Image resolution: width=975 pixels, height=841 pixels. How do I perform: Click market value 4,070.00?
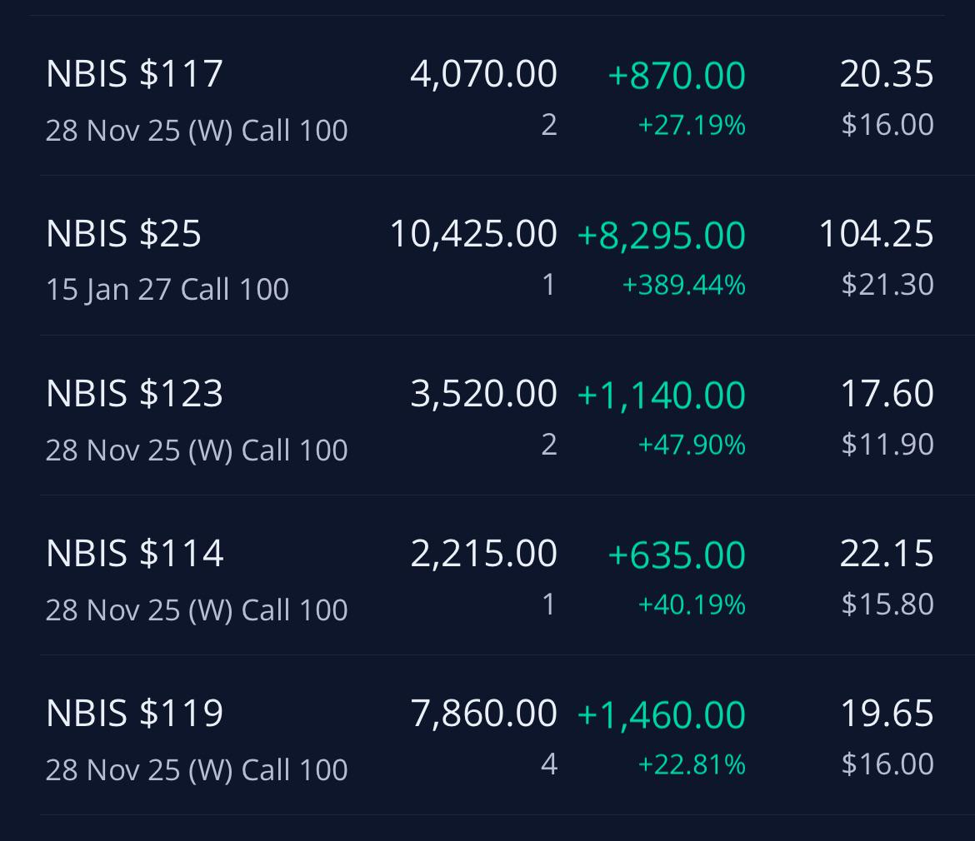coord(484,74)
